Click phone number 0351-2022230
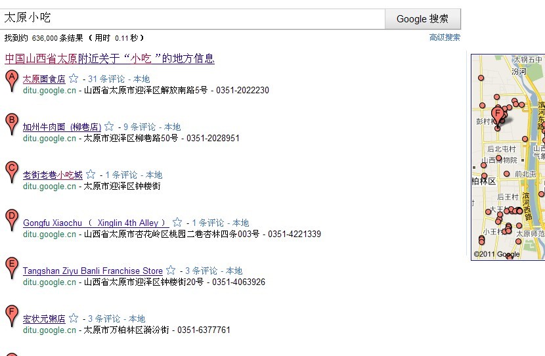This screenshot has height=356, width=545. point(242,91)
